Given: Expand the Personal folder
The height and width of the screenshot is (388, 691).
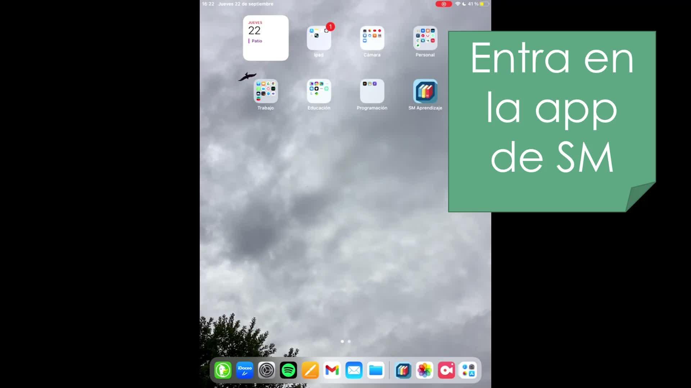Looking at the screenshot, I should click(425, 38).
